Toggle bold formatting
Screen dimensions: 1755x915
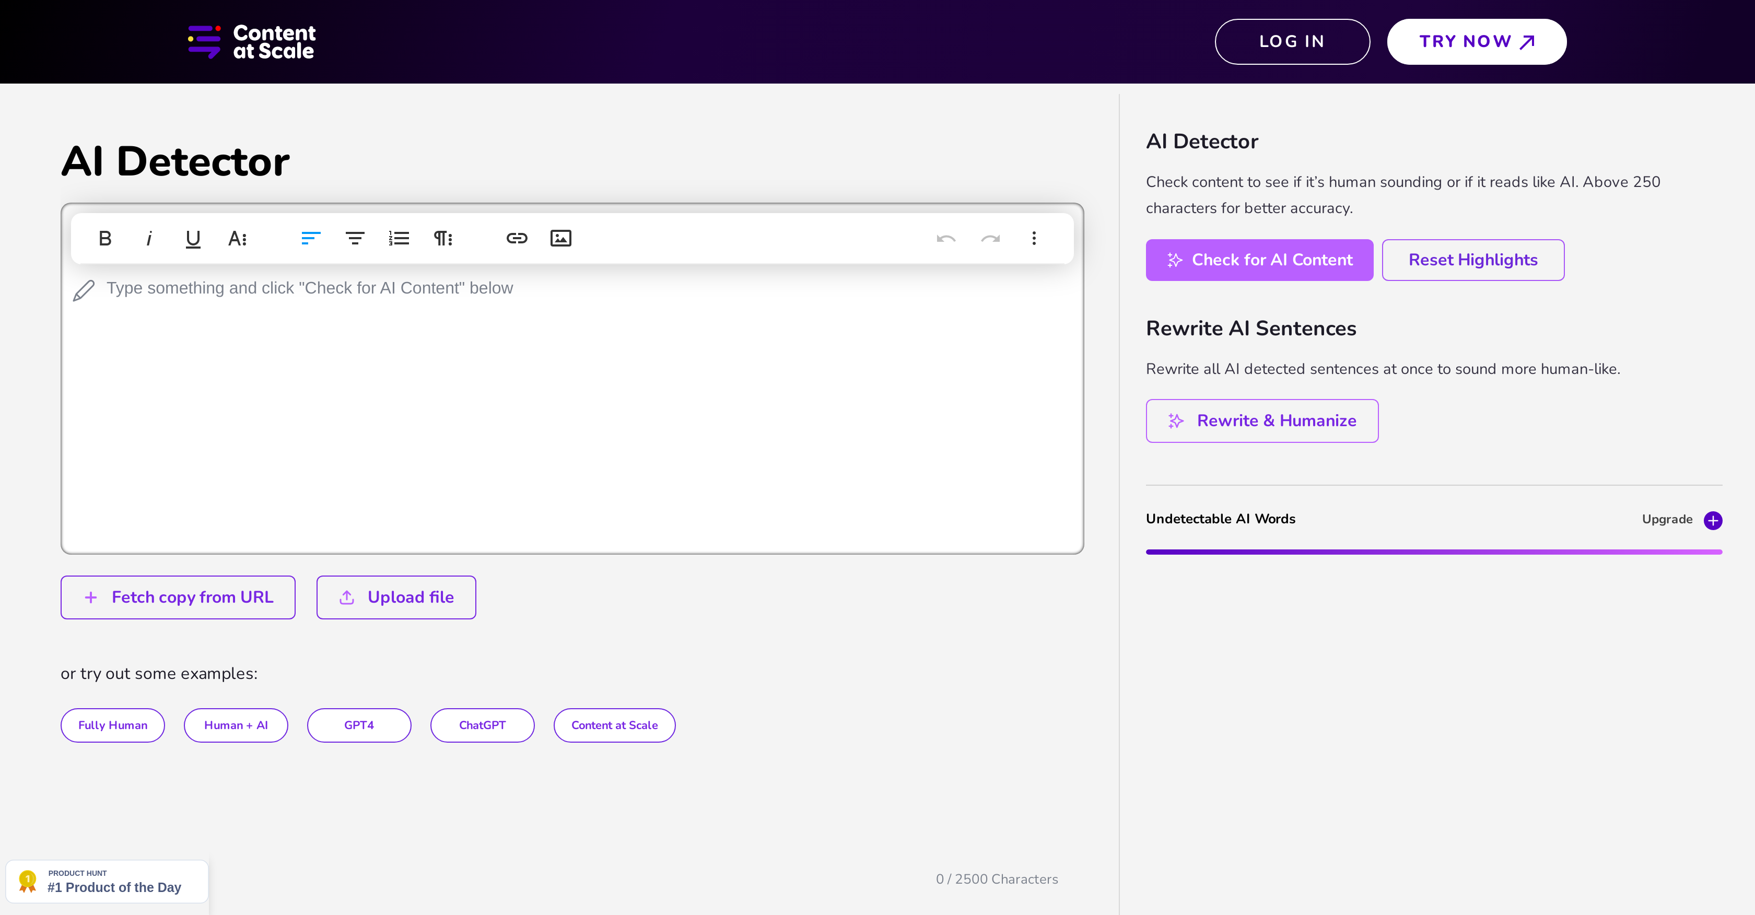coord(105,238)
